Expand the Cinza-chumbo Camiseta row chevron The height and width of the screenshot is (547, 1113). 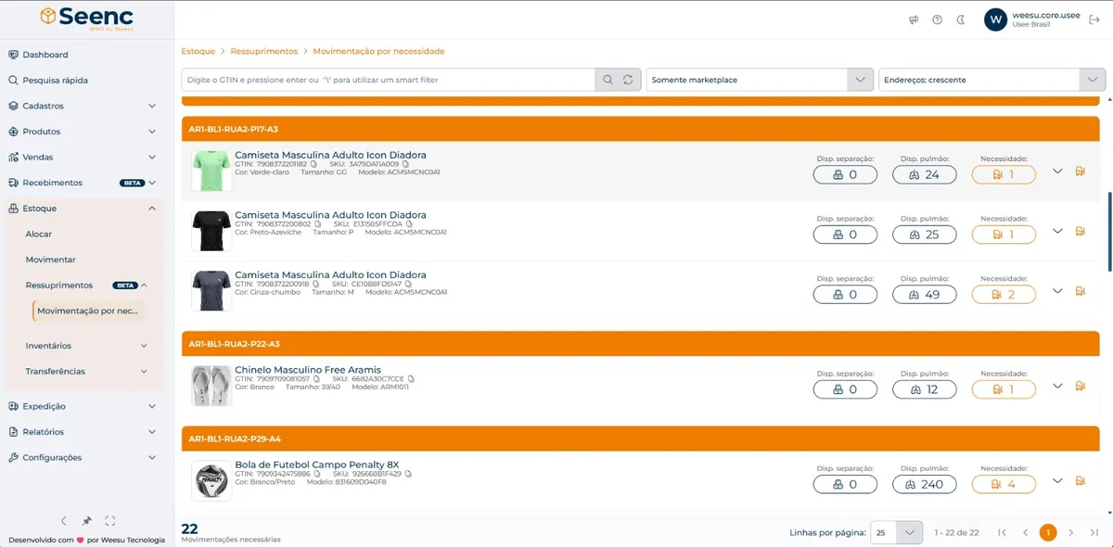click(x=1057, y=291)
